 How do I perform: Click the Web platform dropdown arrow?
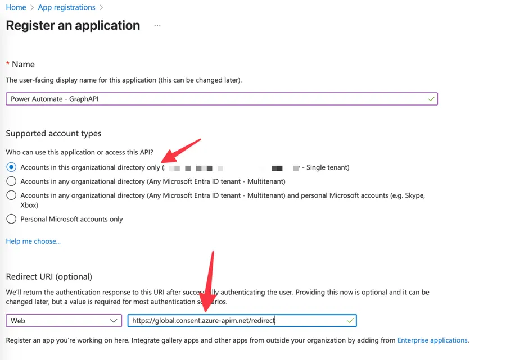point(114,321)
